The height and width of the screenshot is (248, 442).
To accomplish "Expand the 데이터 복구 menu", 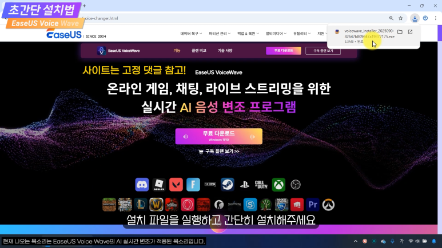I will click(x=191, y=34).
